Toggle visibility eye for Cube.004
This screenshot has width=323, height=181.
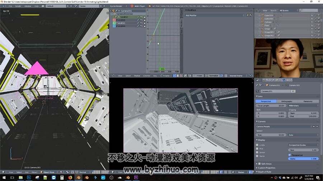coord(312,15)
